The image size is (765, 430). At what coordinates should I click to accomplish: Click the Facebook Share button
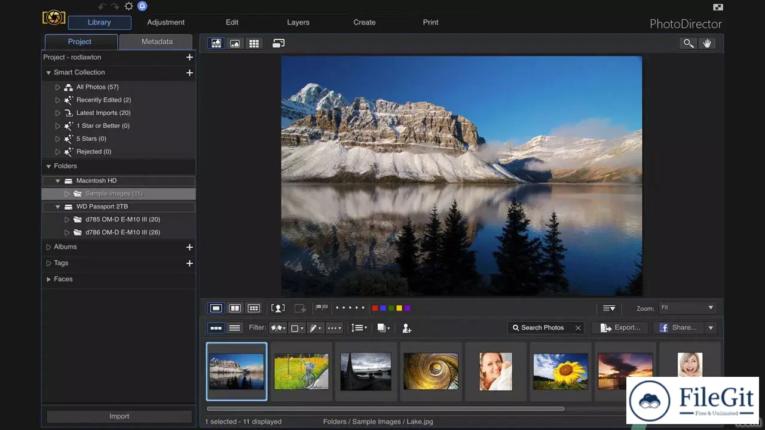[678, 327]
